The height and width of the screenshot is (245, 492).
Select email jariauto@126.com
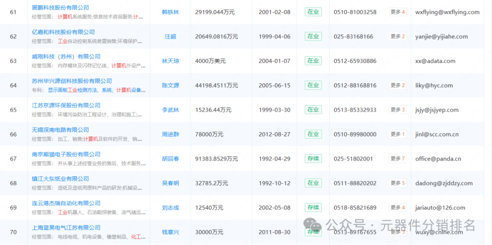pos(440,208)
